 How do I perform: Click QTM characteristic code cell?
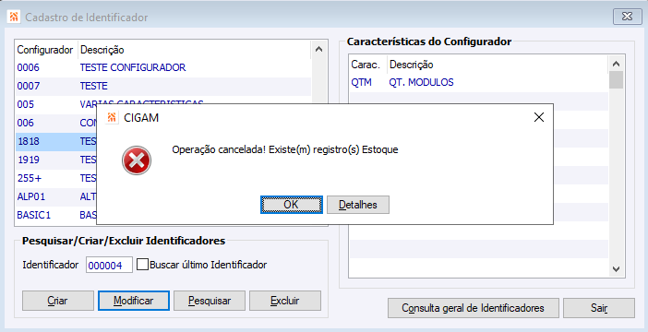point(361,82)
